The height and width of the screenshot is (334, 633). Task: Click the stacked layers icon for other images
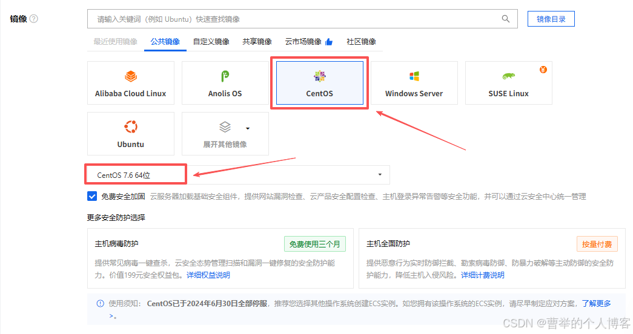pyautogui.click(x=225, y=126)
